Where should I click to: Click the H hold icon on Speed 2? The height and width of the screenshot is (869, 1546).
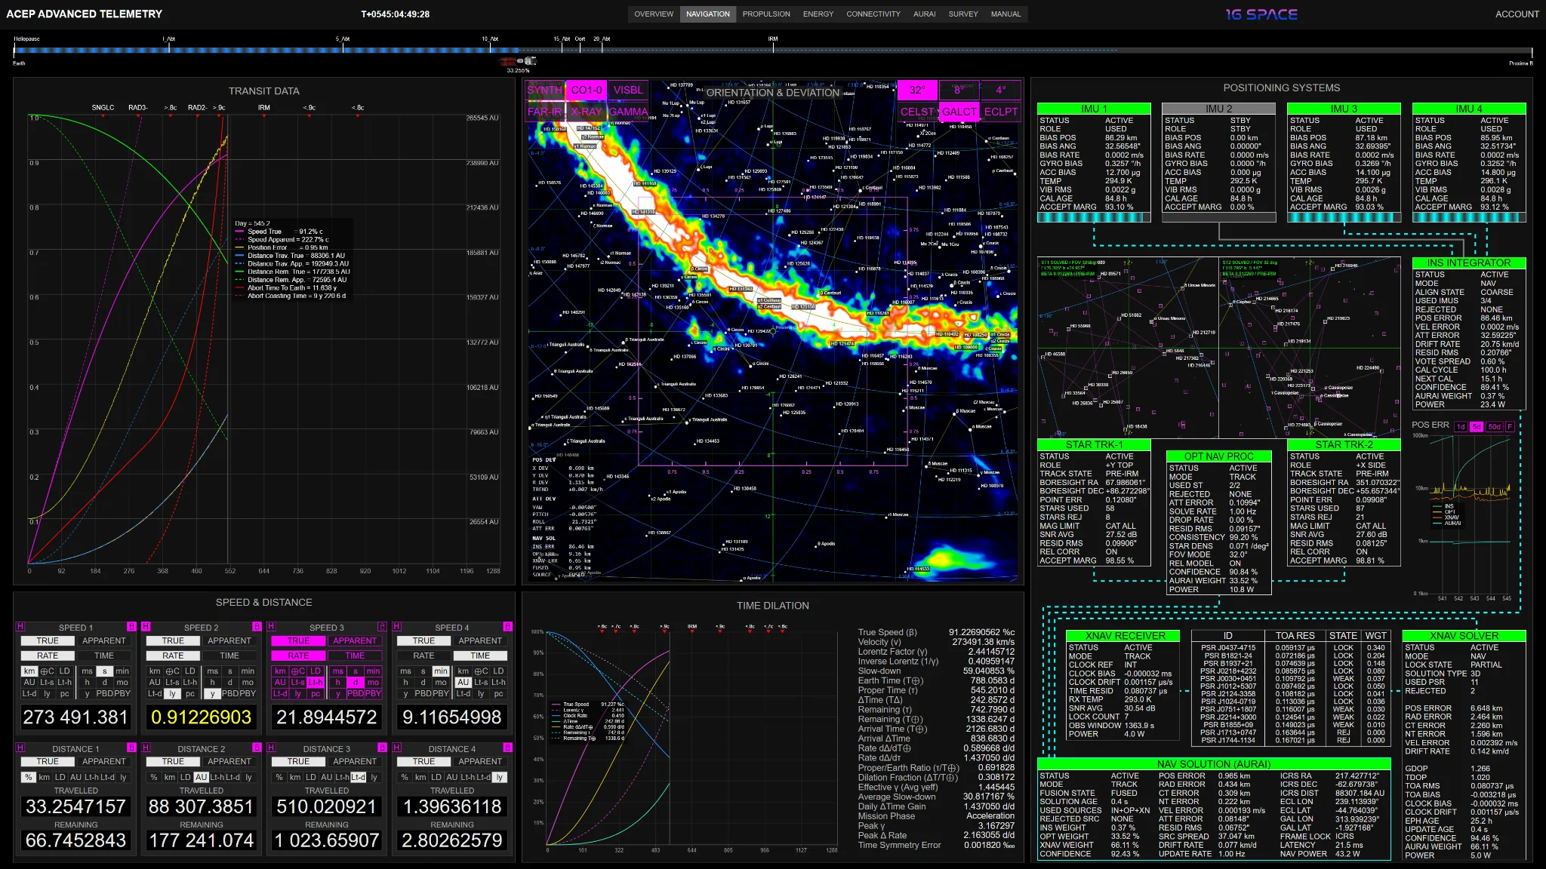pyautogui.click(x=146, y=627)
